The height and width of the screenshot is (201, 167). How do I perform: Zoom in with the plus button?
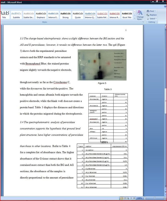pyautogui.click(x=165, y=198)
